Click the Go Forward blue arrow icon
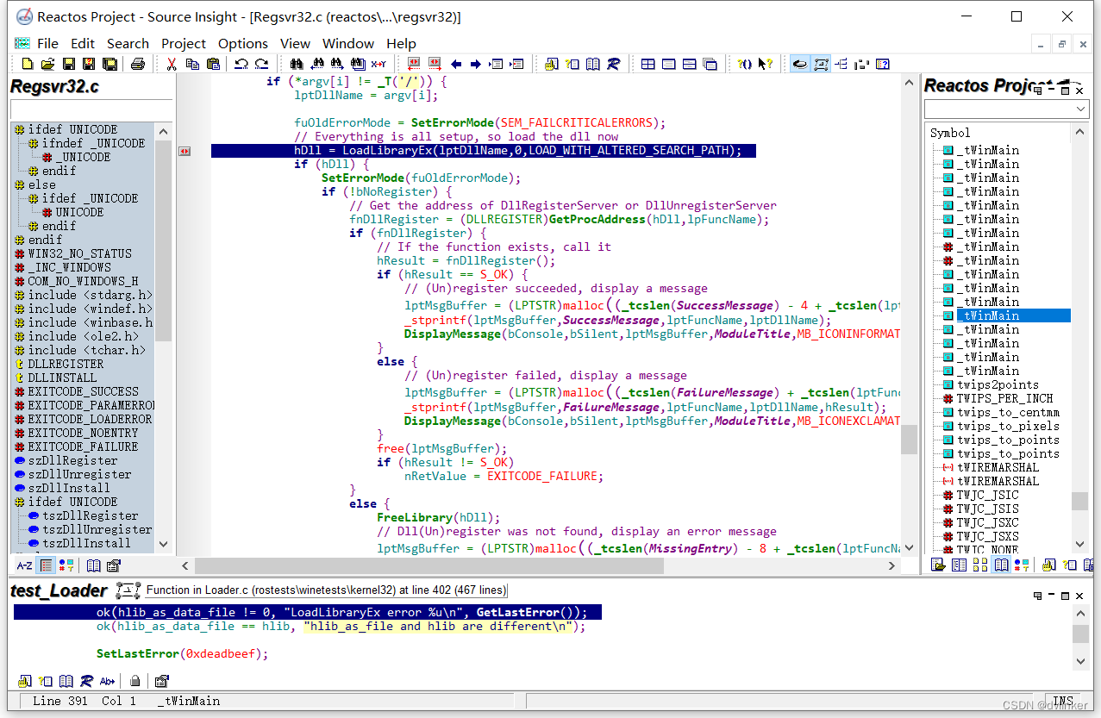 tap(475, 64)
